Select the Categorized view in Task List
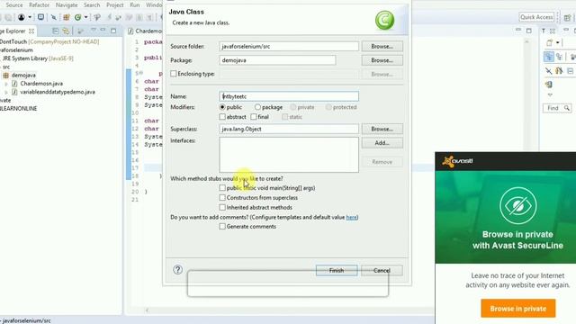The width and height of the screenshot is (576, 324). (549, 57)
